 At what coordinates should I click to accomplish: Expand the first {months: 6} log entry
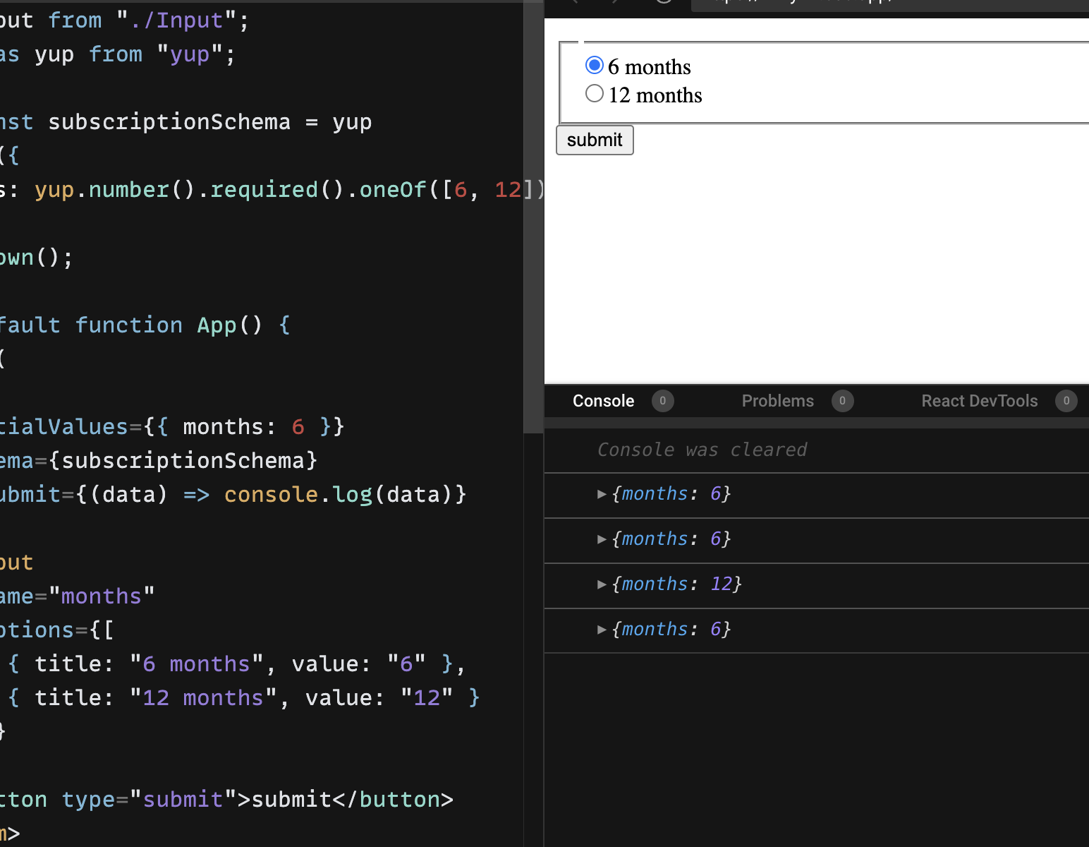pyautogui.click(x=602, y=494)
